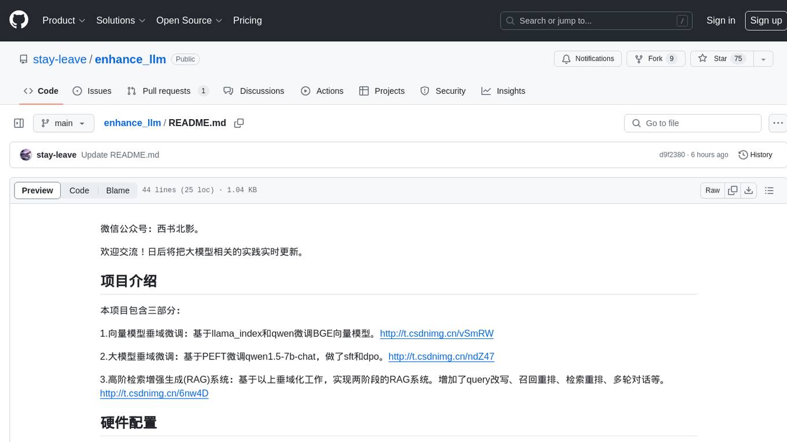Click the 44 lines (25 loc) file info

pos(199,190)
